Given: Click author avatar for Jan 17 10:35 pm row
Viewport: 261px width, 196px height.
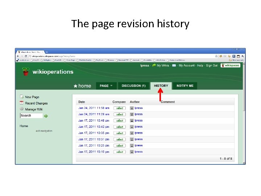Looking at the screenshot, I should [x=132, y=133].
